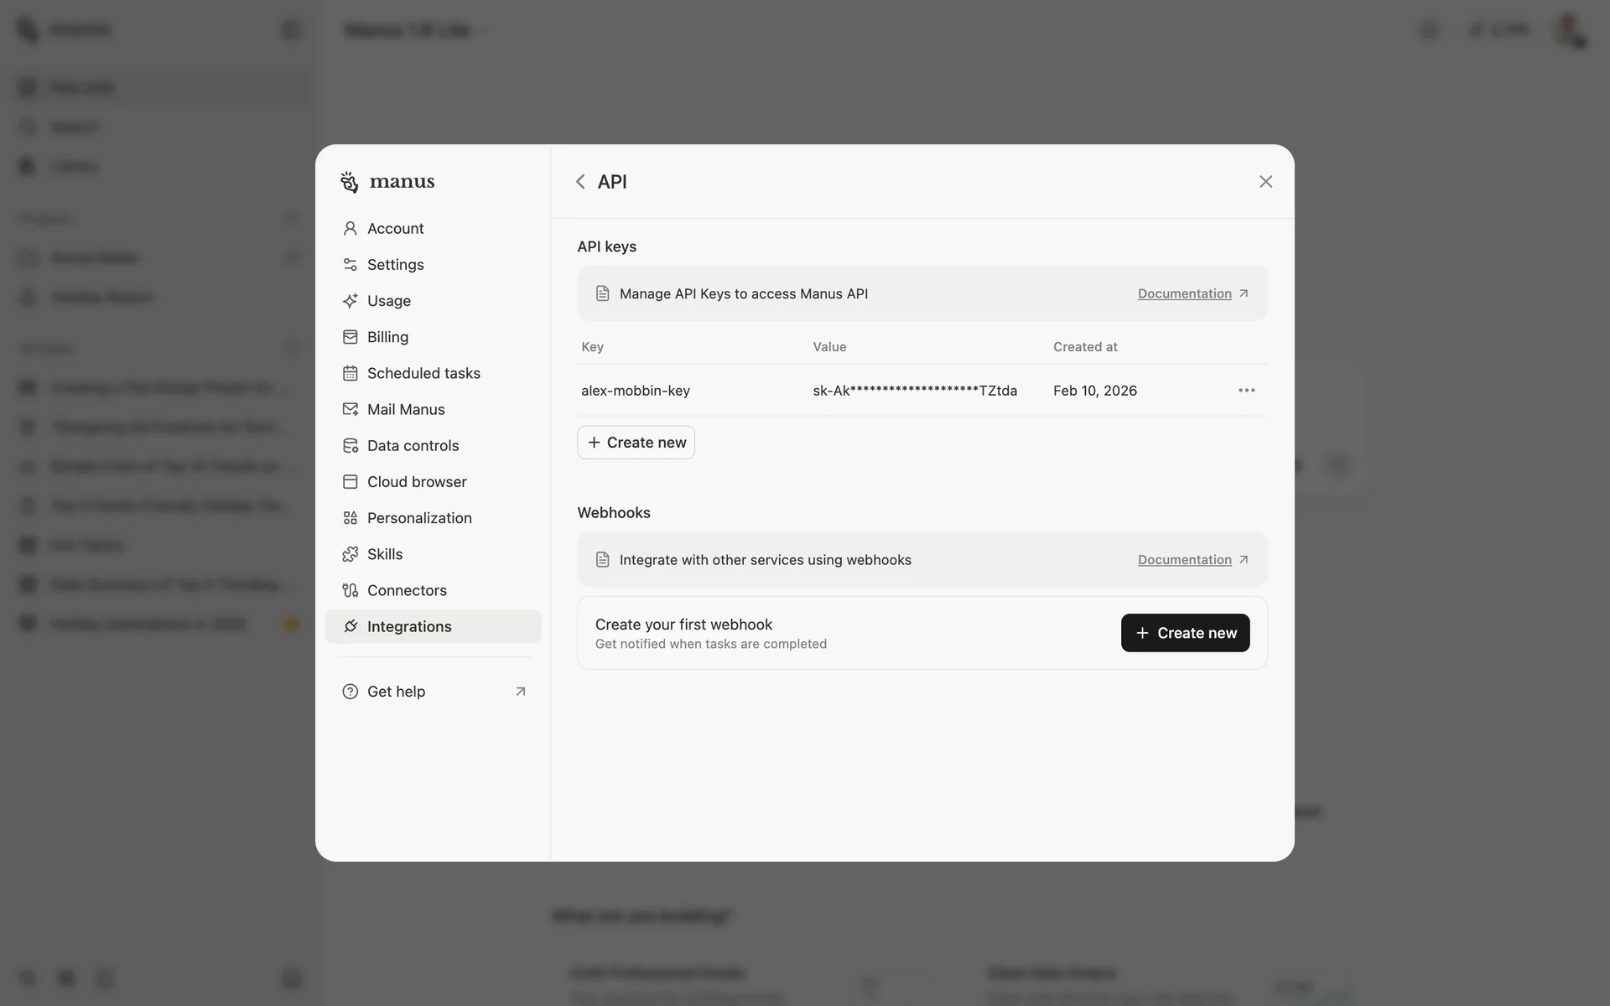Click the Get help question-mark icon
Viewport: 1610px width, 1006px height.
pos(350,692)
